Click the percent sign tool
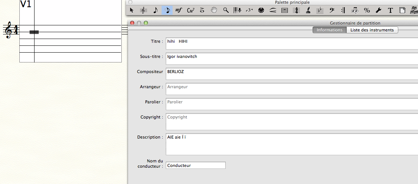Screen dimensions: 418x184 click(x=367, y=11)
